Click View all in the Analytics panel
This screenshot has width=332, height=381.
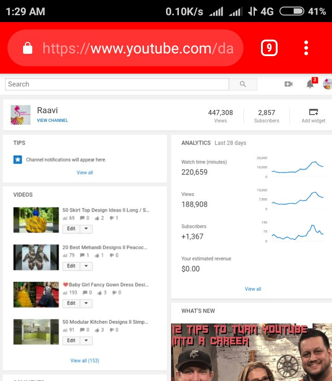pyautogui.click(x=253, y=289)
